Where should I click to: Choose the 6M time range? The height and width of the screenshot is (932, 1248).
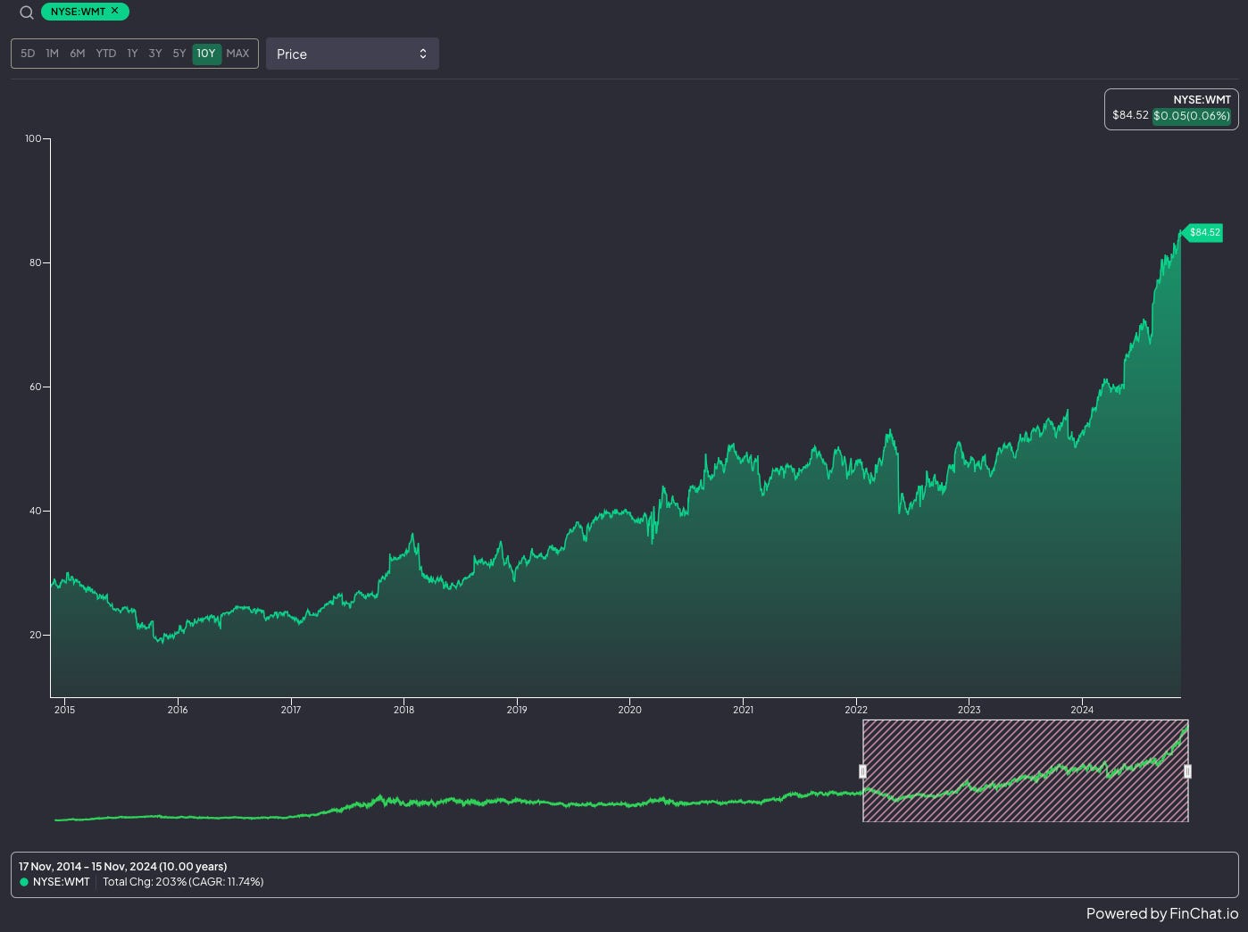tap(78, 54)
